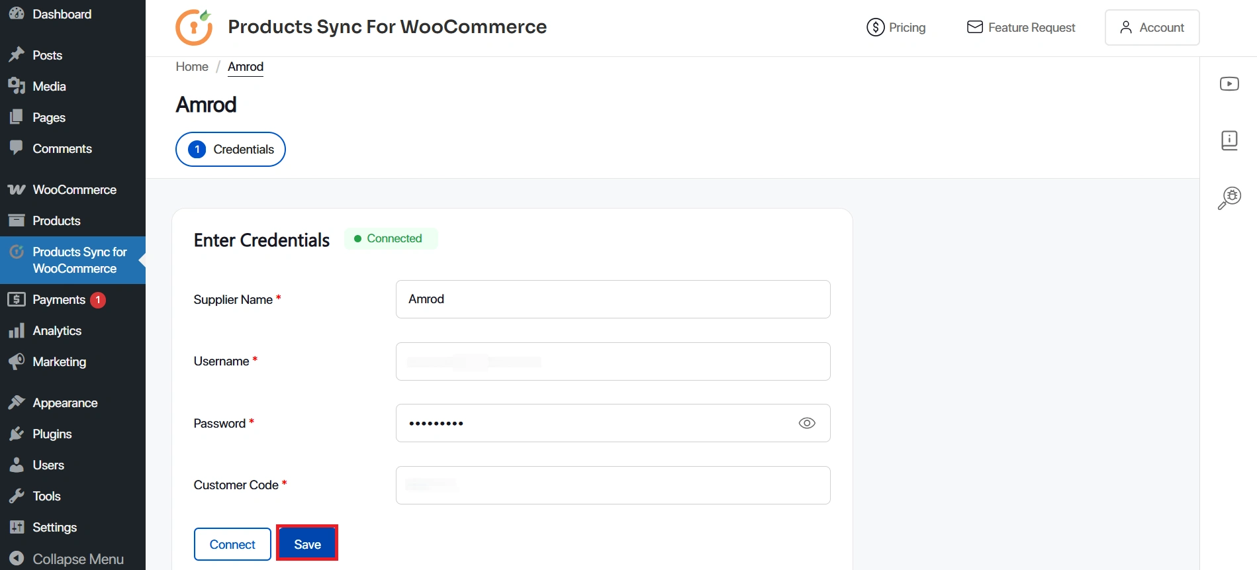
Task: Click the Collapse Menu arrow icon
Action: pos(17,558)
